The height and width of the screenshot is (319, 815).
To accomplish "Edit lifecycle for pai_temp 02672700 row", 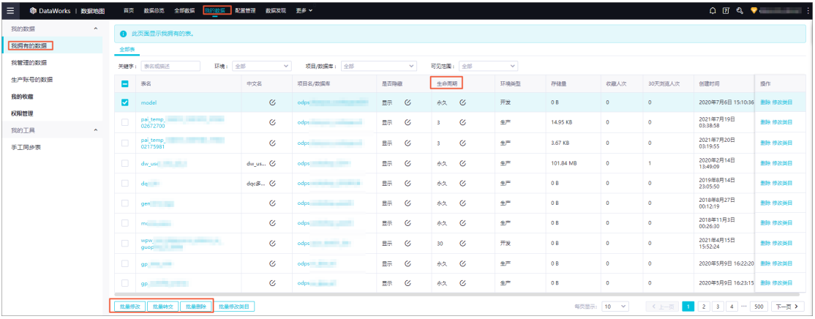I will [462, 123].
